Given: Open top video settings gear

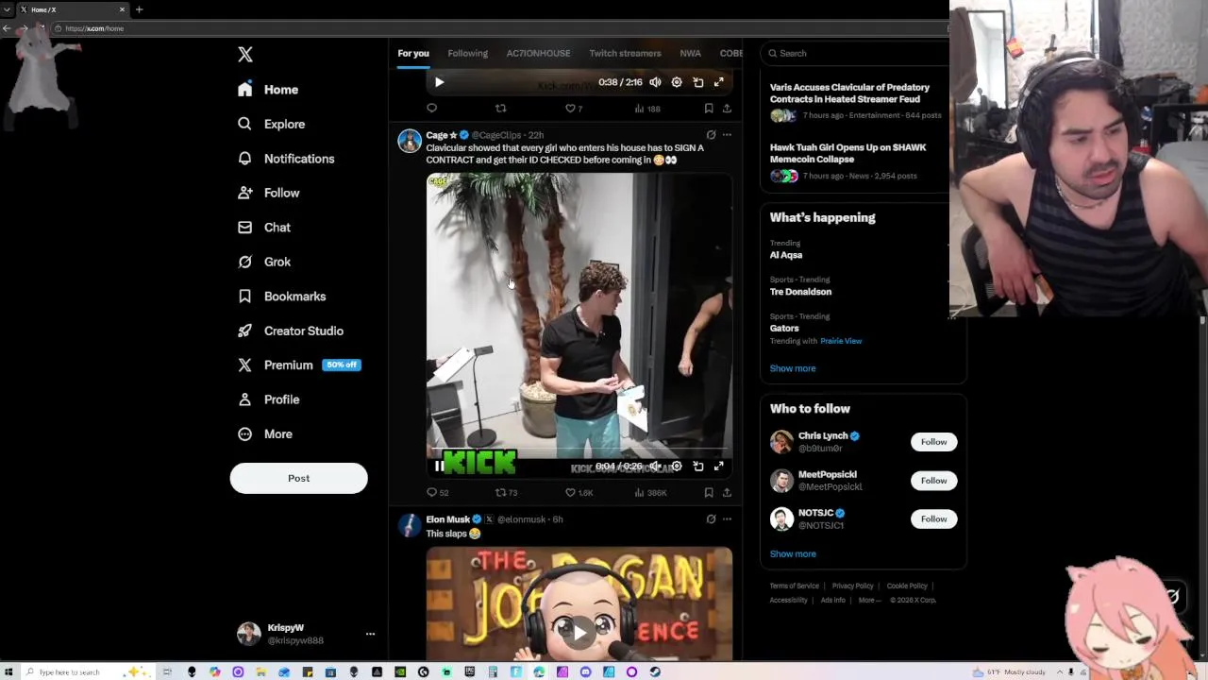Looking at the screenshot, I should [677, 82].
